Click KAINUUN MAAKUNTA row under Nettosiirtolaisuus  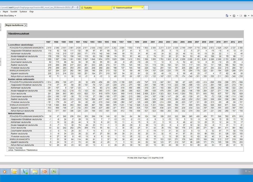coord(20,139)
